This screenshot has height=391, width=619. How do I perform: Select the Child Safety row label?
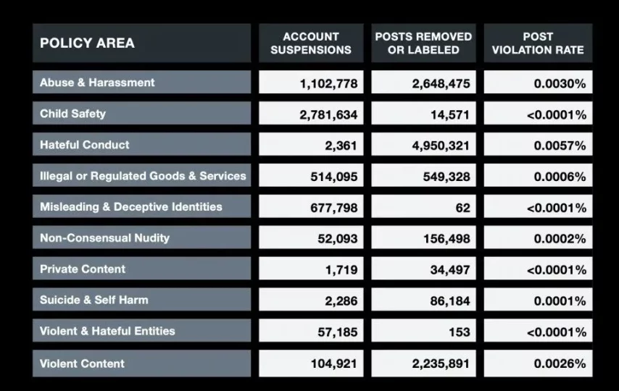pos(141,114)
